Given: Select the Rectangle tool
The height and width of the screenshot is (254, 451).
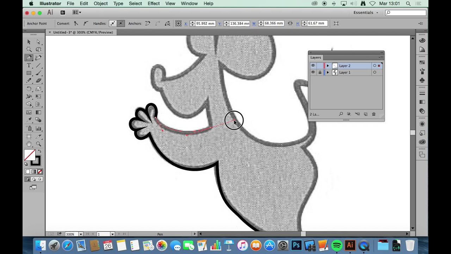Looking at the screenshot, I should pos(29,73).
